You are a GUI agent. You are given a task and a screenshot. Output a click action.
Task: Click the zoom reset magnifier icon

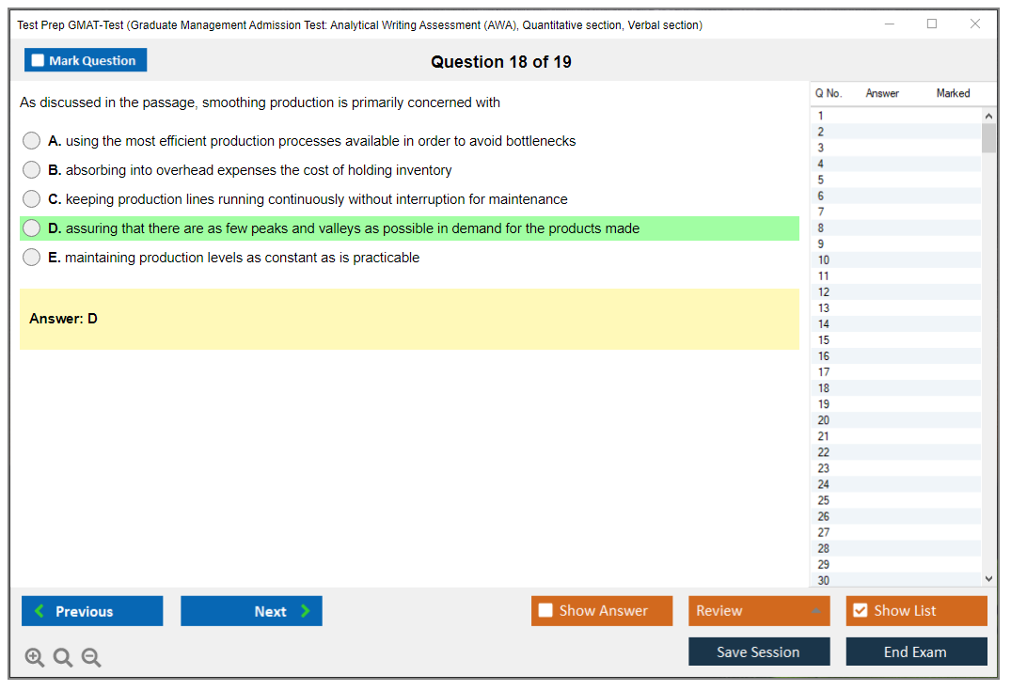coord(63,658)
